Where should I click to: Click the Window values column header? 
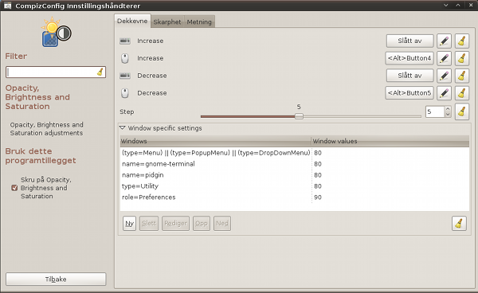pos(390,141)
